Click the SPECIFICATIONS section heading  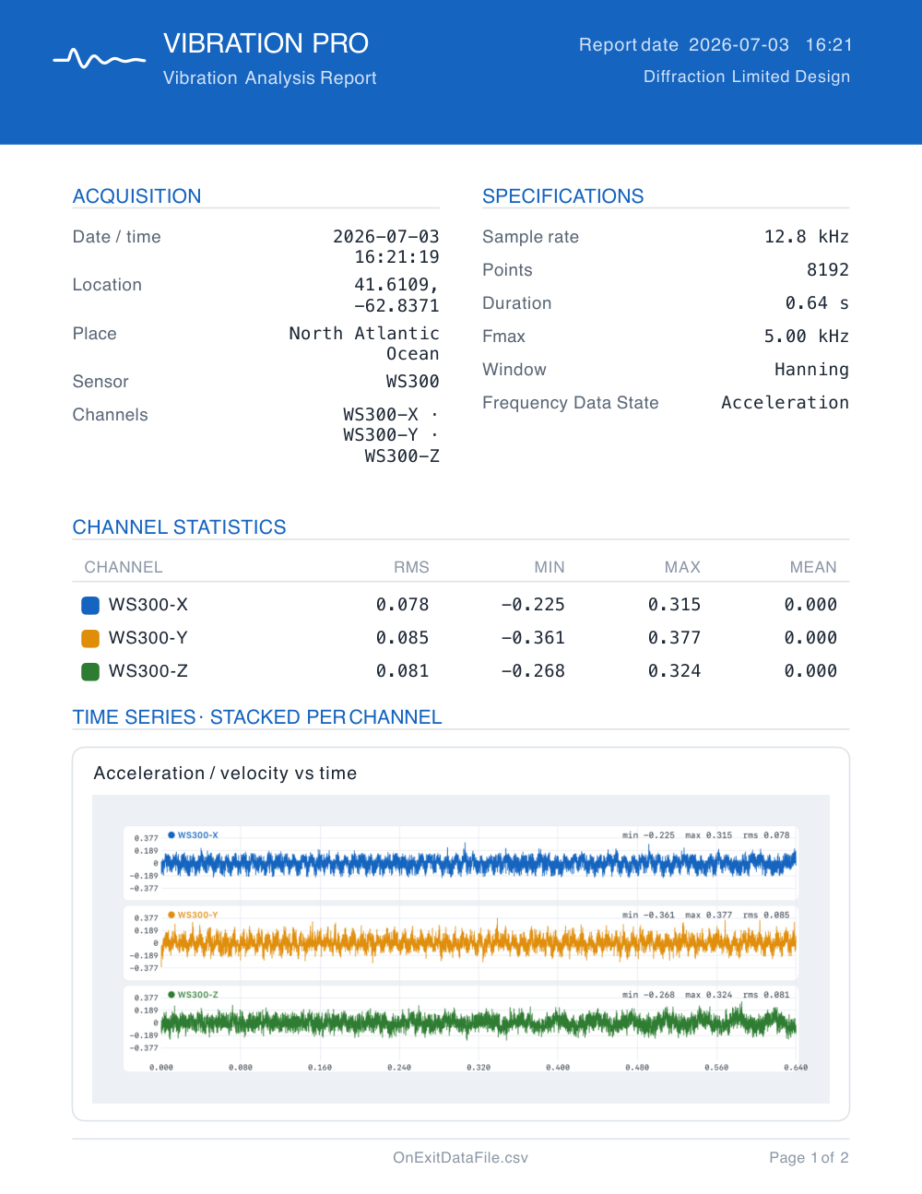click(x=562, y=196)
